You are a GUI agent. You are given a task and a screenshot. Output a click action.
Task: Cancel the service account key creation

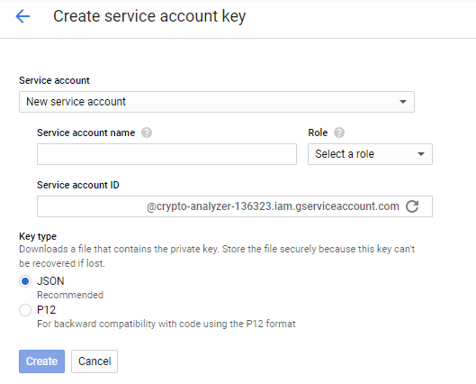(94, 361)
